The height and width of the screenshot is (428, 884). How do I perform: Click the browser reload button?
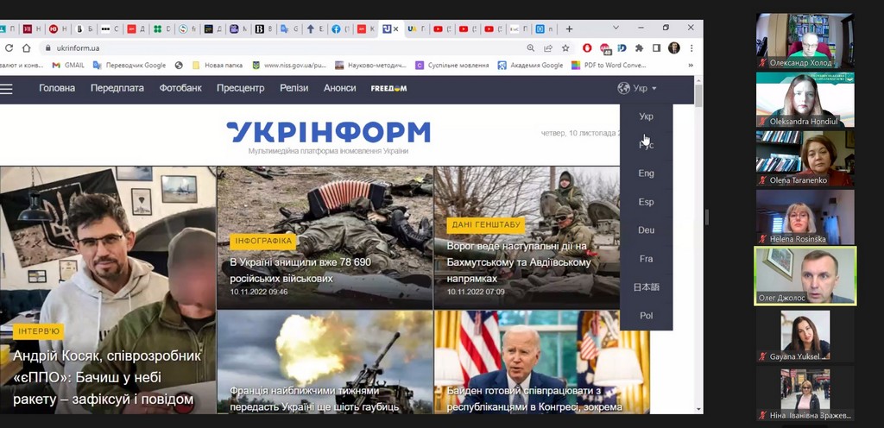[x=9, y=48]
